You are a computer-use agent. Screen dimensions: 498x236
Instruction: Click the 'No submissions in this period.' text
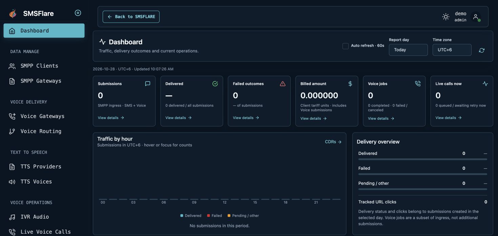pos(220,226)
